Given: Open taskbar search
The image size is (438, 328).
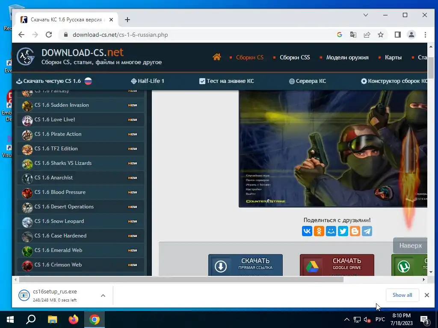Looking at the screenshot, I should (x=31, y=319).
